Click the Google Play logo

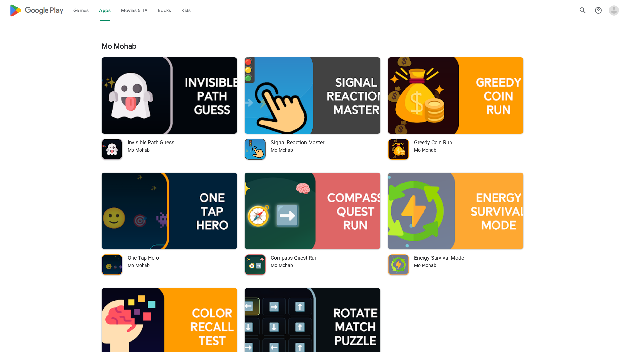tap(37, 10)
